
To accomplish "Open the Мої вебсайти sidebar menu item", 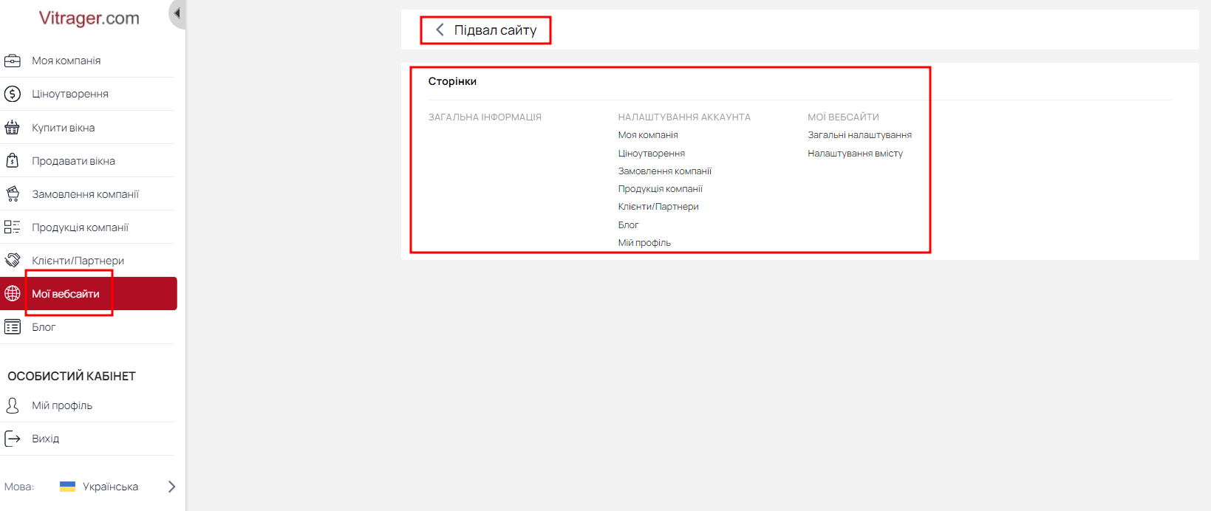I will tap(89, 294).
